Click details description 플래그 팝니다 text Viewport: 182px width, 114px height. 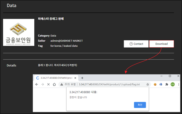pyautogui.click(x=58, y=65)
